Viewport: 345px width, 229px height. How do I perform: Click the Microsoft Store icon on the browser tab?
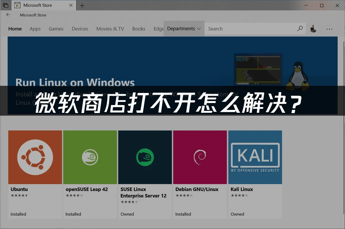point(18,5)
